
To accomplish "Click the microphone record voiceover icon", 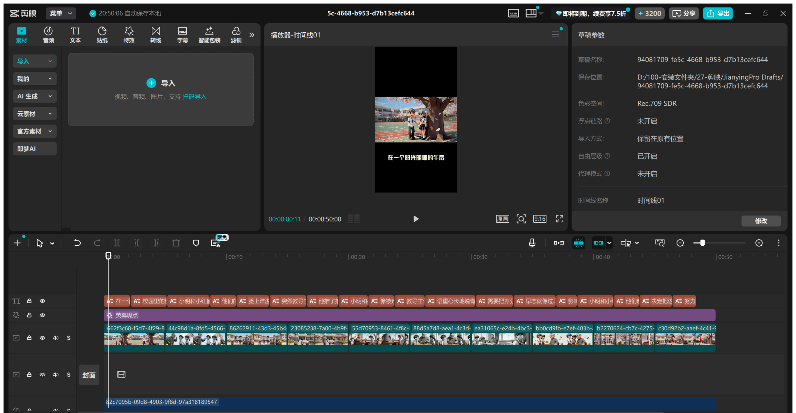I will coord(532,243).
